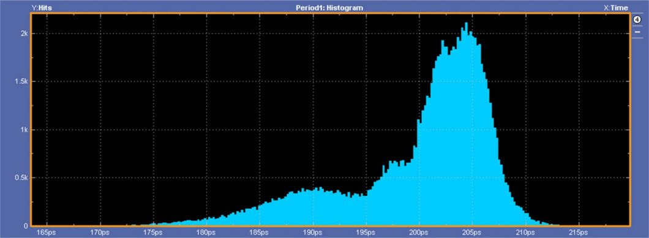Click the minus icon beside the plot
Image resolution: width=649 pixels, height=238 pixels.
click(x=637, y=31)
